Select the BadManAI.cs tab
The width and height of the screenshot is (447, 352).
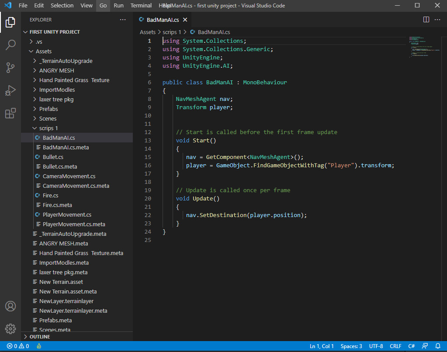pyautogui.click(x=163, y=19)
